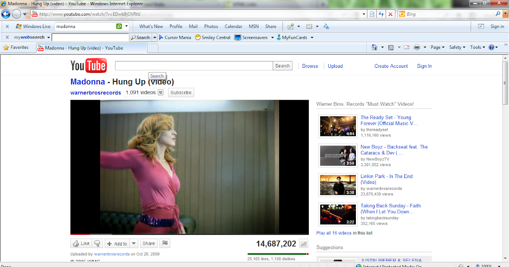509x267 pixels.
Task: Go back with the browser Back arrow
Action: 6,14
